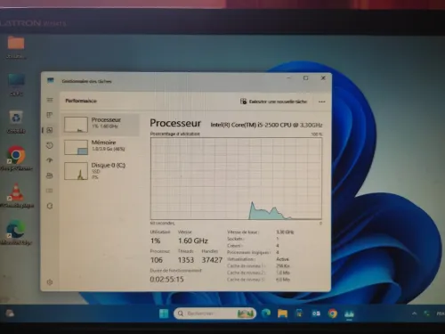Viewport: 445px width, 334px height.
Task: Maximize the Task Manager window
Action: pyautogui.click(x=306, y=78)
